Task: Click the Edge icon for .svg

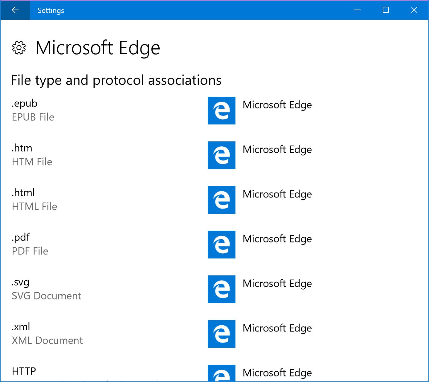Action: click(221, 289)
